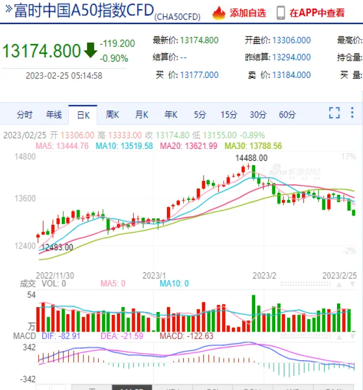The height and width of the screenshot is (390, 363).
Task: Click the volume panel MA10: 0 label
Action: click(174, 283)
